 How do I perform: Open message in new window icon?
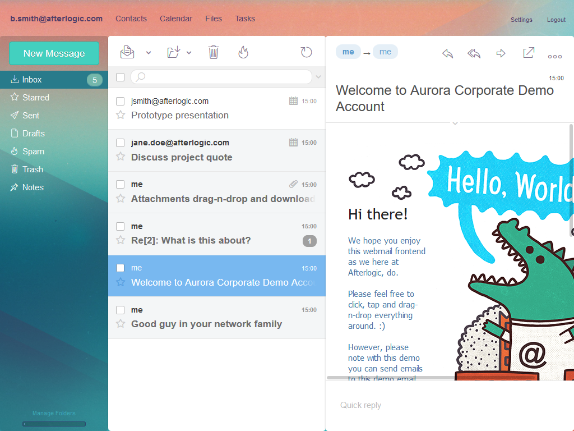tap(528, 53)
